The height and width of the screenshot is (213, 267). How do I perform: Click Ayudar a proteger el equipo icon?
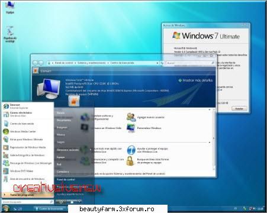(x=131, y=150)
